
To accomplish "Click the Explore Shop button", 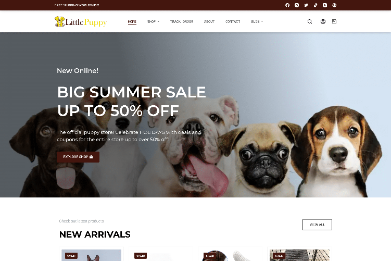I will [x=78, y=157].
